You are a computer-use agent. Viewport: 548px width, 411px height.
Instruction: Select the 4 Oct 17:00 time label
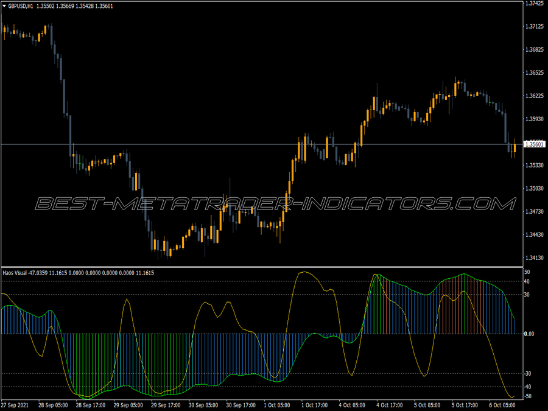point(389,405)
